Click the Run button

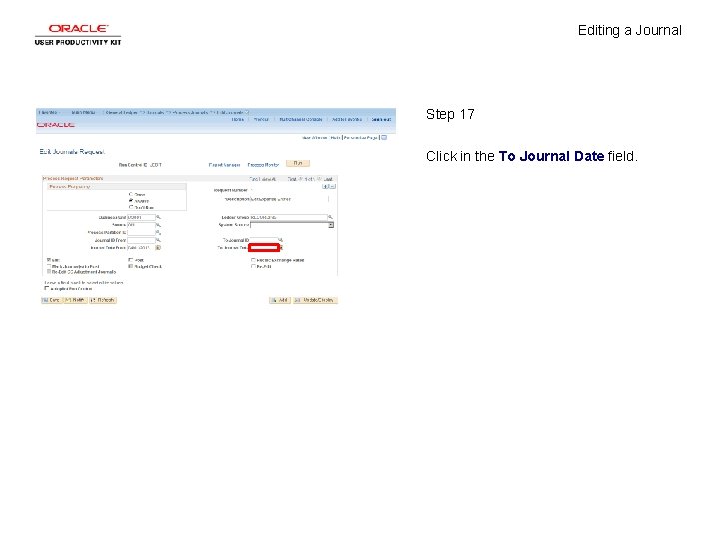pyautogui.click(x=298, y=163)
